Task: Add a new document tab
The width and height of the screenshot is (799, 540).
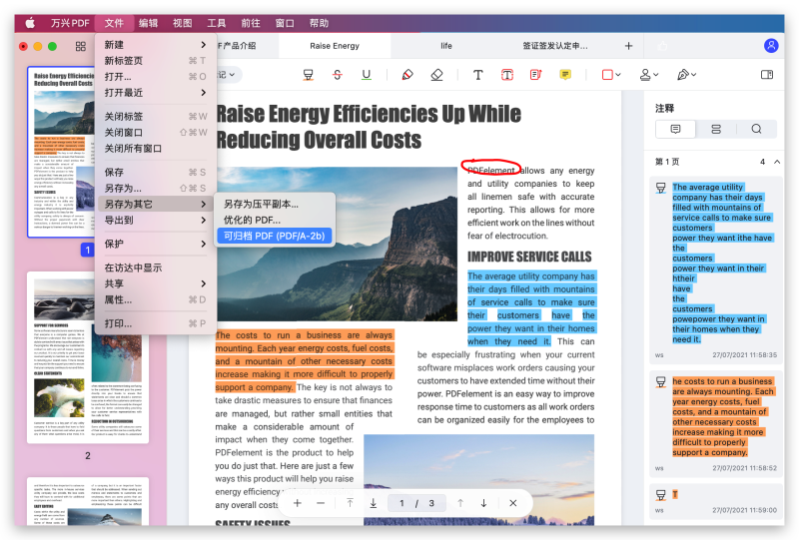Action: tap(628, 46)
